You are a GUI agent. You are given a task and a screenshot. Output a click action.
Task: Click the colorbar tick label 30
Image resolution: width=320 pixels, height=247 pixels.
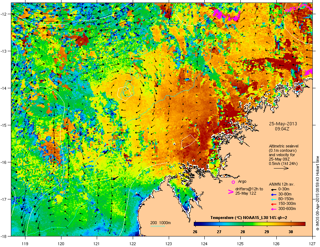tap(291, 232)
